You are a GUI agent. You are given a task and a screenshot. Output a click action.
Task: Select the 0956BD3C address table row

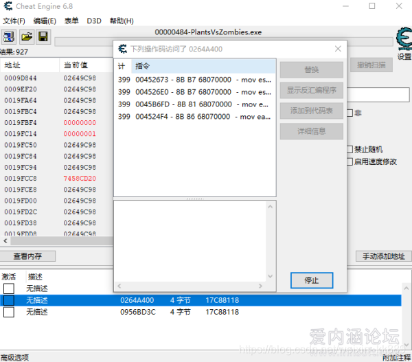point(201,312)
